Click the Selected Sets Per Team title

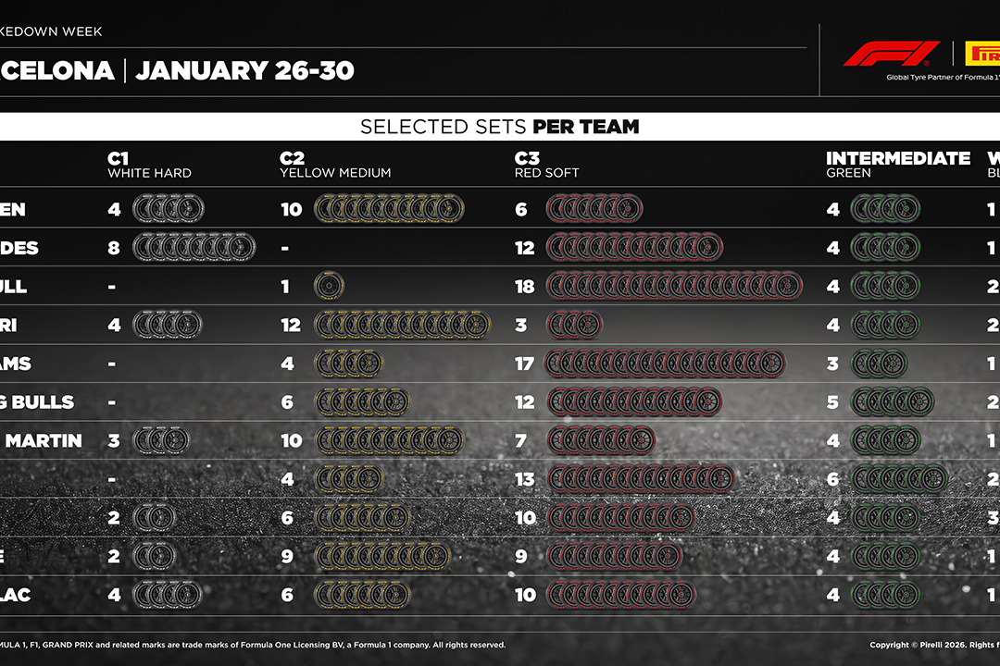[x=500, y=127]
